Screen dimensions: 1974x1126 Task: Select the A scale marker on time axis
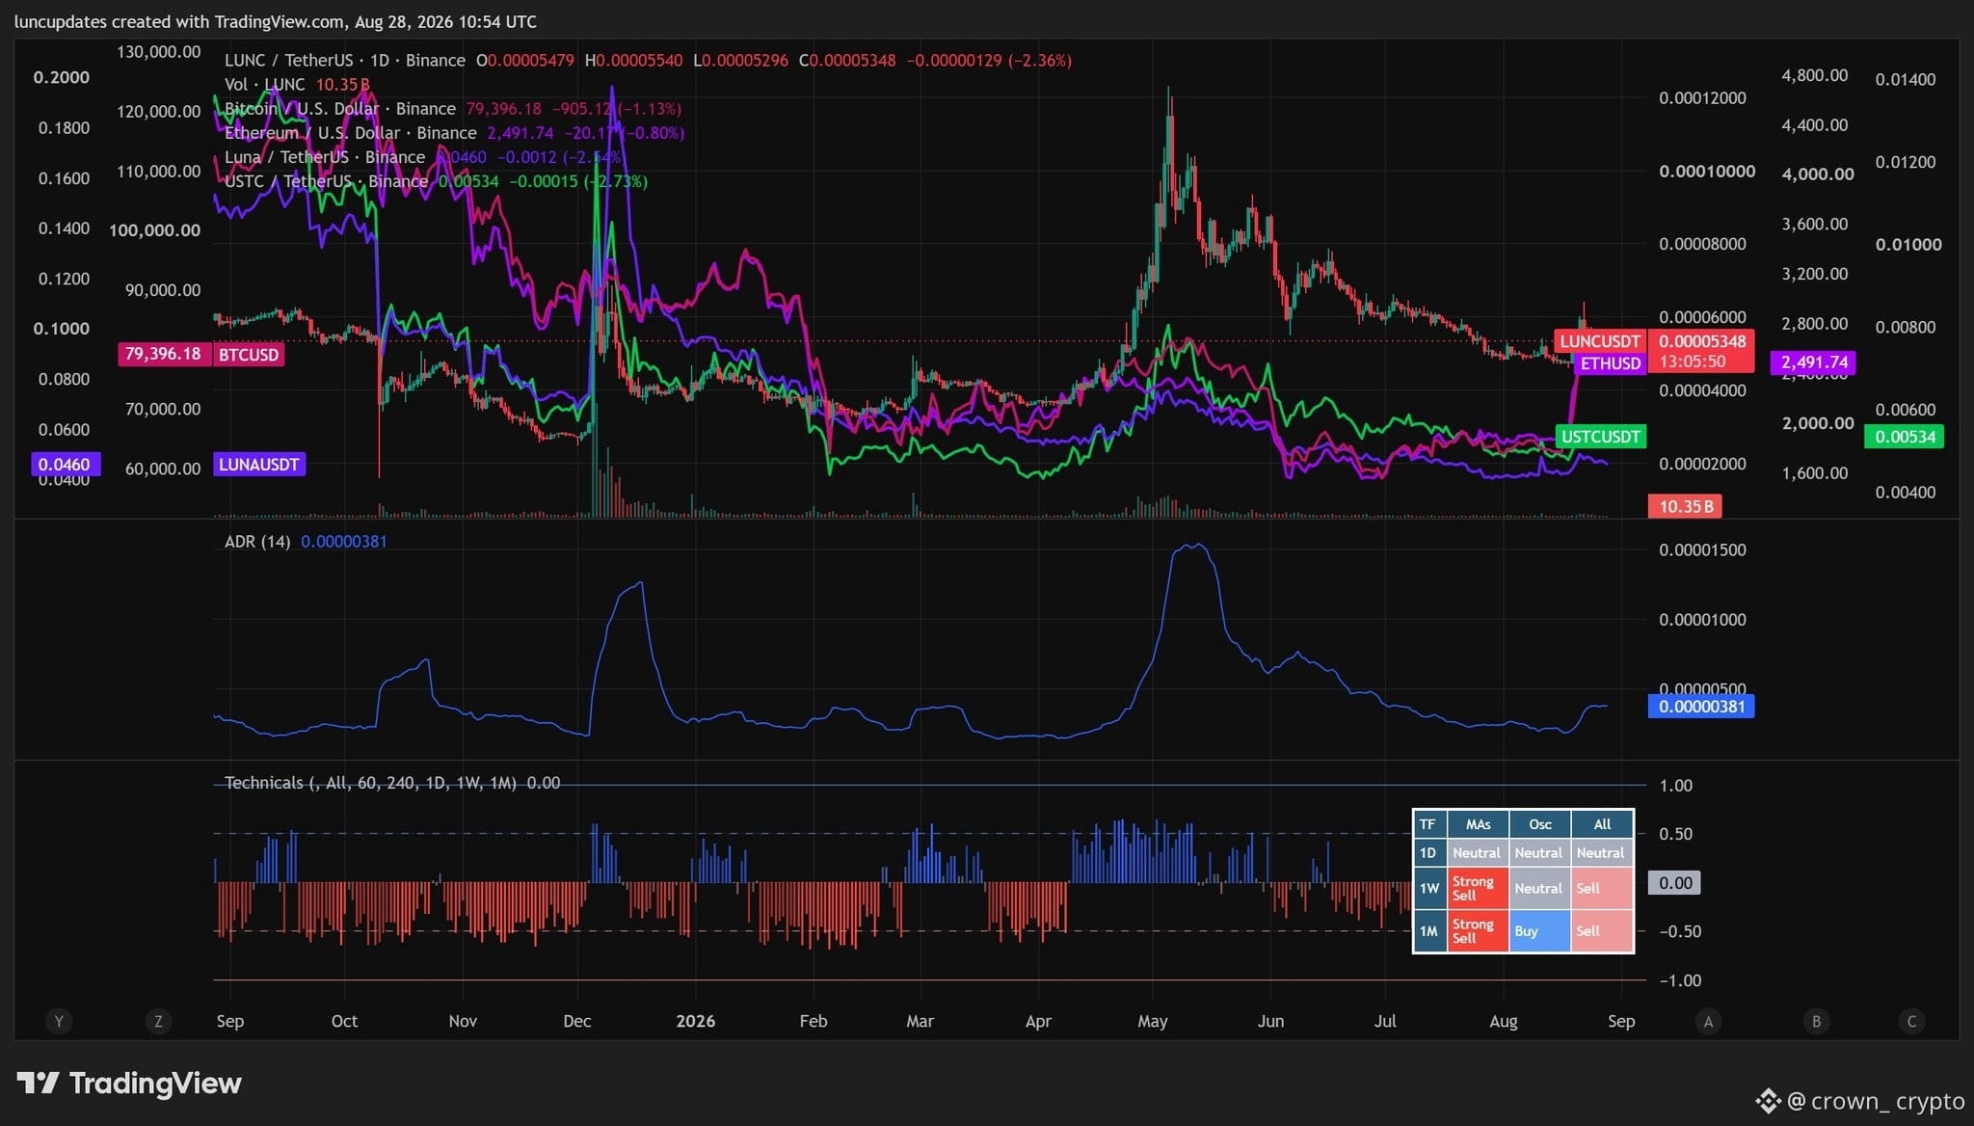[x=1708, y=1021]
